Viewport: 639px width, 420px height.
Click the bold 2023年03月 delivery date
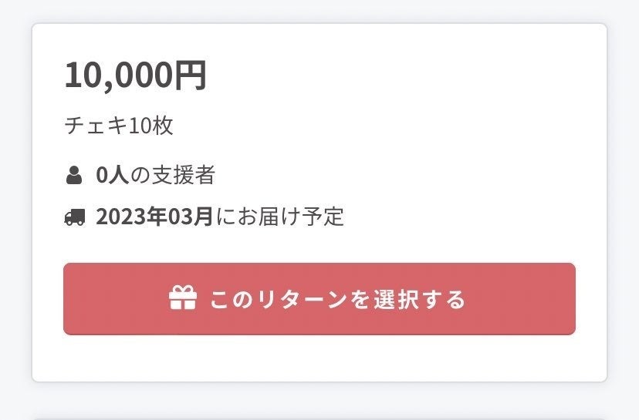pos(154,217)
